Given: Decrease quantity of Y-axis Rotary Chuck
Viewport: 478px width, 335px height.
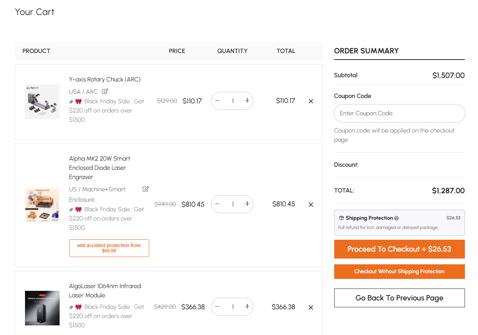Looking at the screenshot, I should point(217,101).
